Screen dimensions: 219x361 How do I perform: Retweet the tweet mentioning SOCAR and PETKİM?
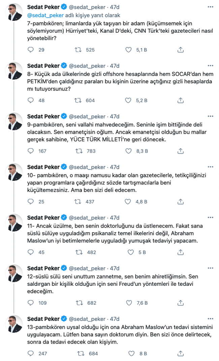(x=78, y=100)
